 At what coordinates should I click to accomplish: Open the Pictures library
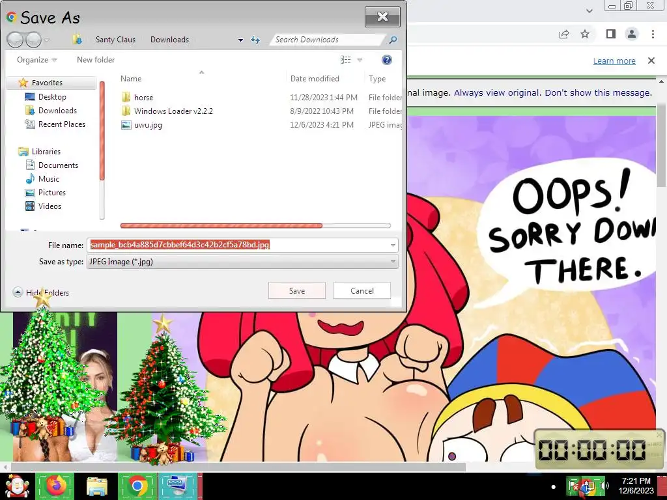point(52,192)
